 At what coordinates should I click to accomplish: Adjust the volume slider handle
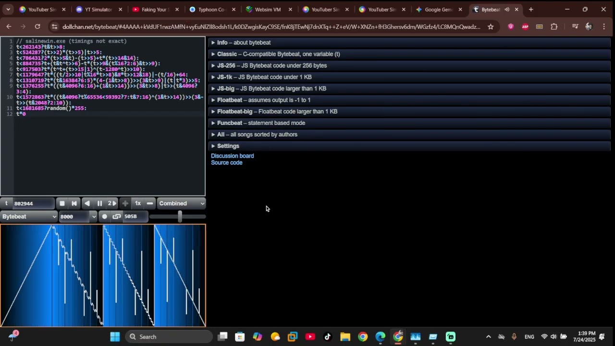[180, 216]
